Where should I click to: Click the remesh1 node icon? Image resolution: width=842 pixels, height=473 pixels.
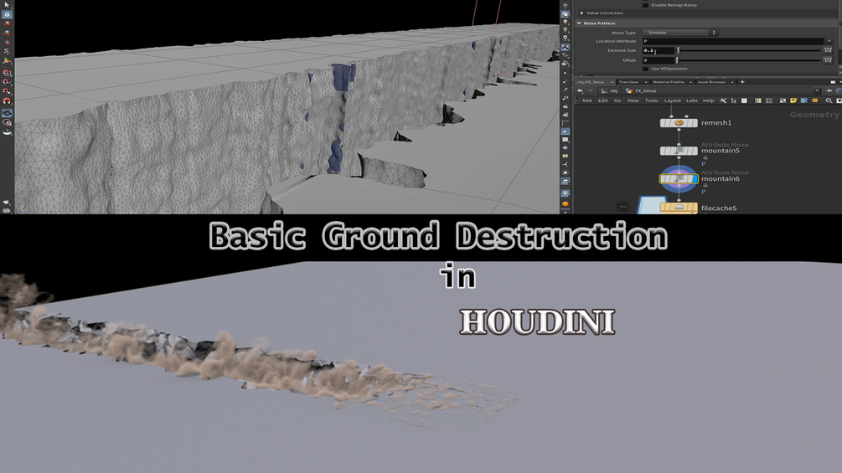point(679,123)
